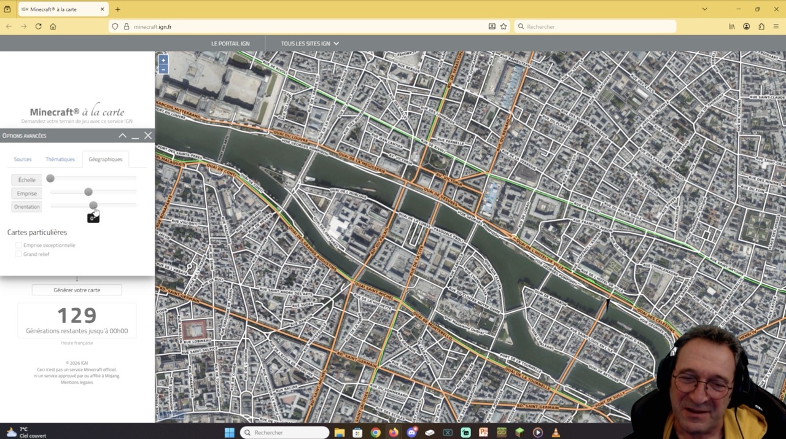
Task: Click the Firefox Rechercher search field
Action: coord(596,26)
